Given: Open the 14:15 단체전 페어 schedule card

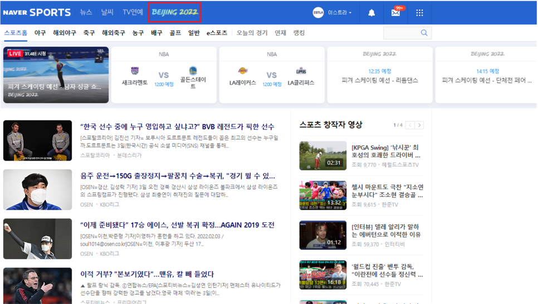Looking at the screenshot, I should tap(487, 75).
